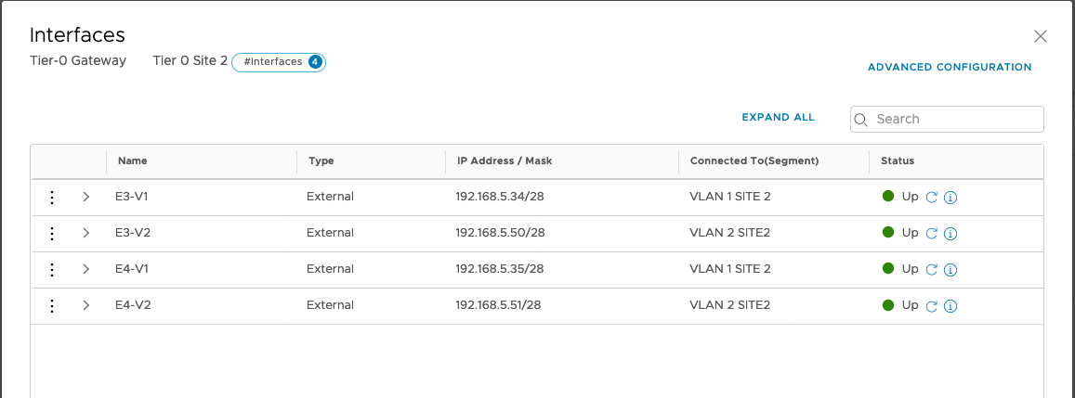Show status info for interface E4-V2

click(950, 306)
